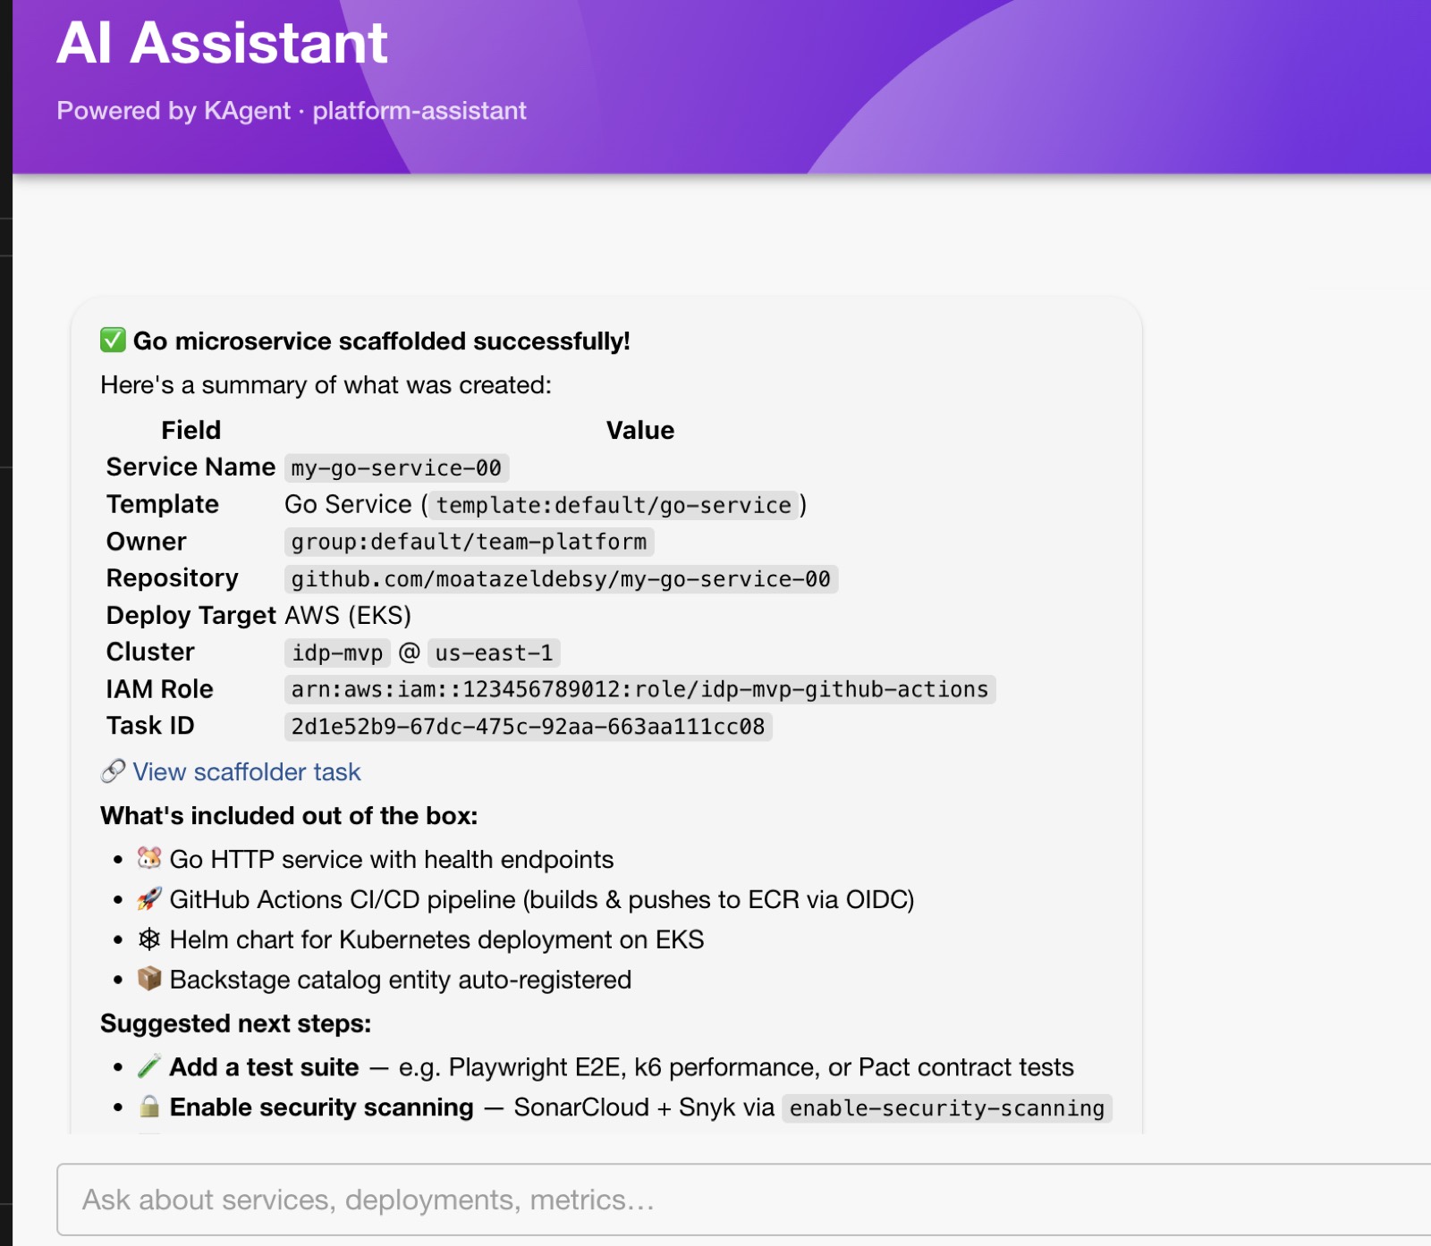Click the Deploy Target row label
The image size is (1431, 1246).
click(x=191, y=615)
